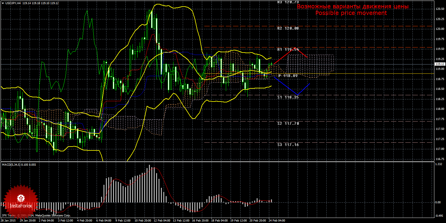Image resolution: width=446 pixels, height=223 pixels.
Task: Select the R2 120.08 resistance label
Action: (288, 28)
